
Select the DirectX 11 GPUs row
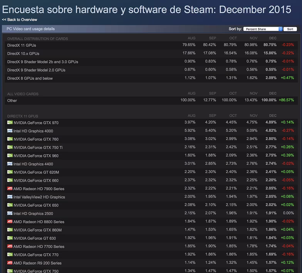[151, 45]
